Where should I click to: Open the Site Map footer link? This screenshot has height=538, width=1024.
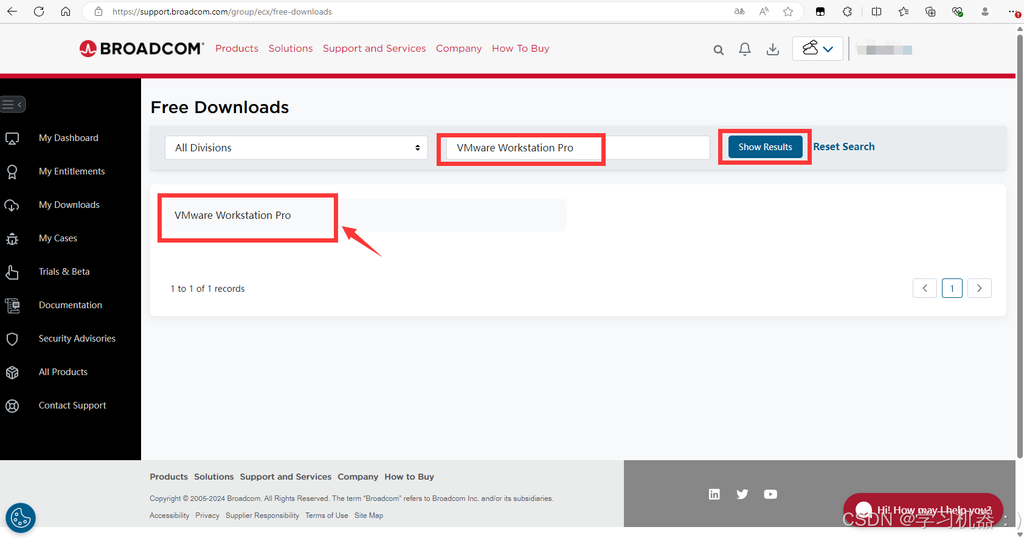pos(368,516)
